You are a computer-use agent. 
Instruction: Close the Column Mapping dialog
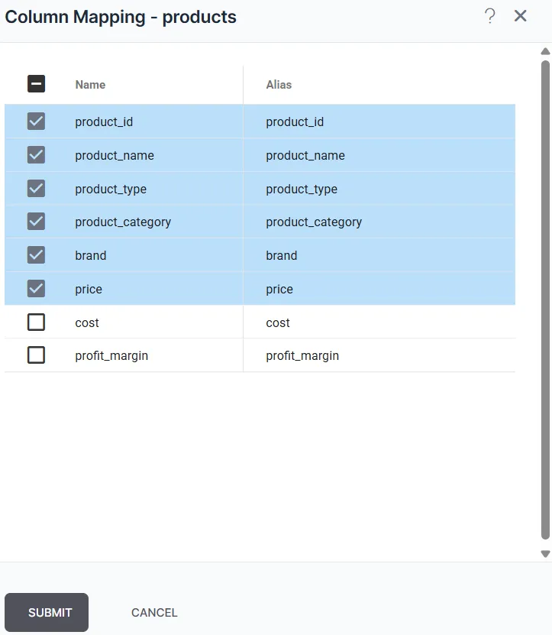point(520,15)
